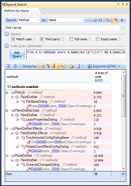Select OnCancelButtonClicked method row

61,142
